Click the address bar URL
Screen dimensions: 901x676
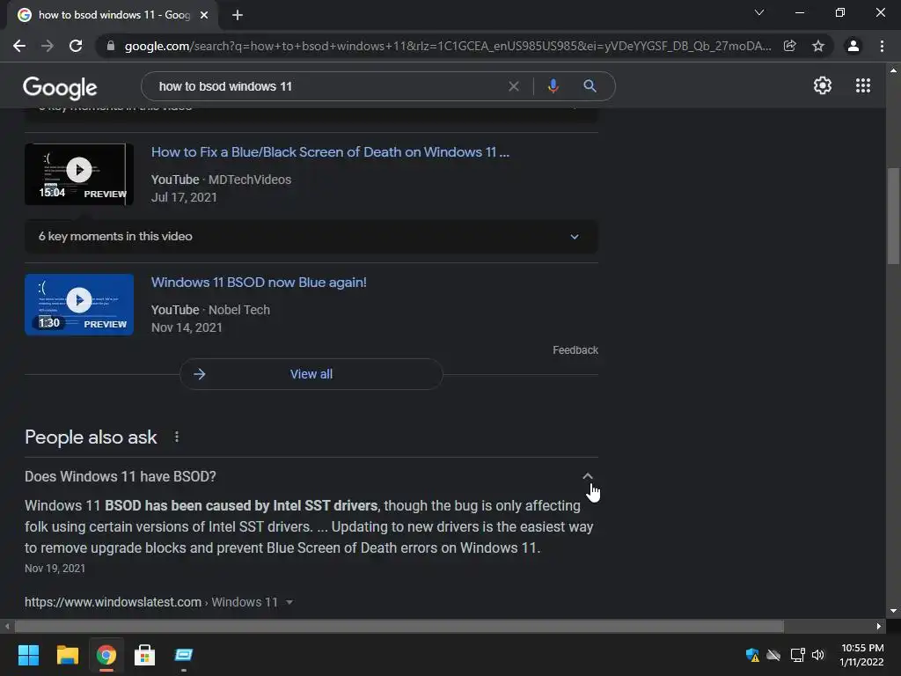(448, 46)
